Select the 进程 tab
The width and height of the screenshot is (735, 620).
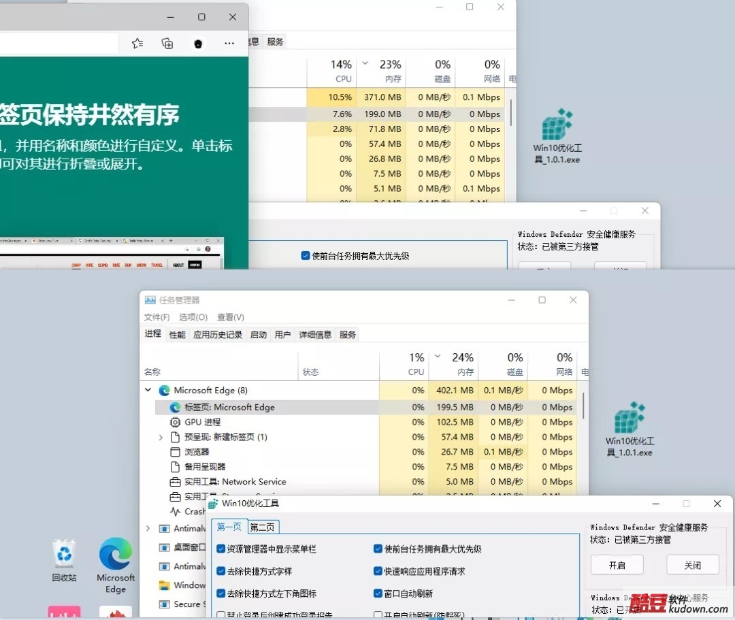(x=153, y=333)
